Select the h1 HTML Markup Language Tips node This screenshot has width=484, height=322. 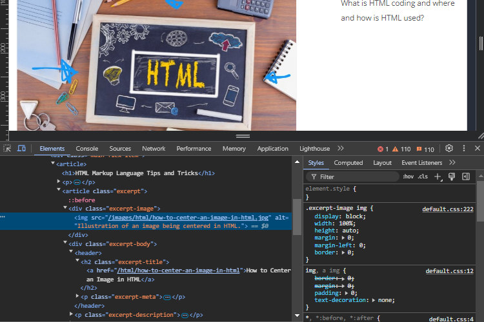pyautogui.click(x=138, y=173)
